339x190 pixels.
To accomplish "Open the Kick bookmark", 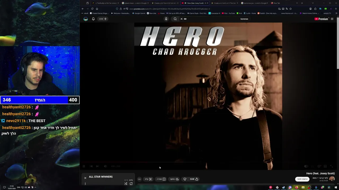I will click(x=239, y=13).
